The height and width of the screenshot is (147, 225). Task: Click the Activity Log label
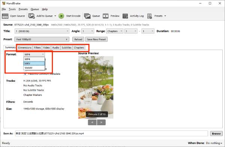click(x=137, y=16)
